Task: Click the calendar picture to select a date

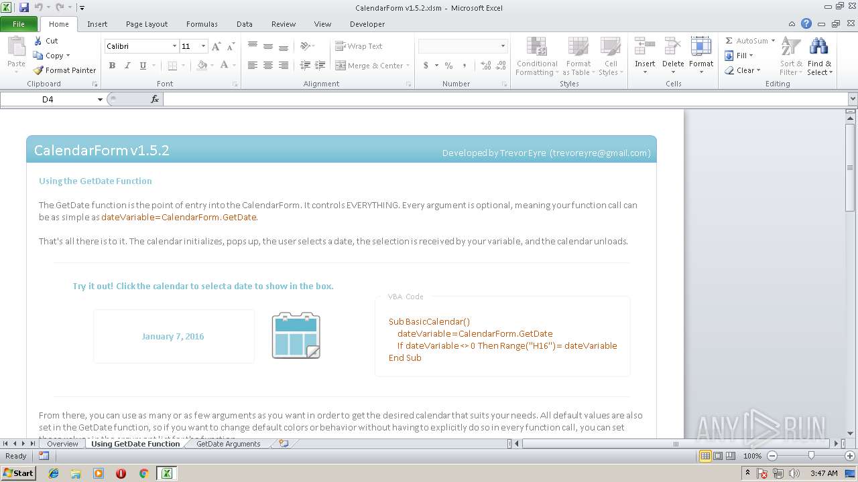Action: click(x=296, y=335)
